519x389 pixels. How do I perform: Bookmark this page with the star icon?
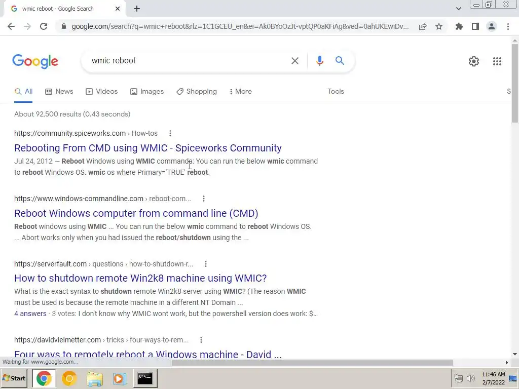[x=439, y=26]
